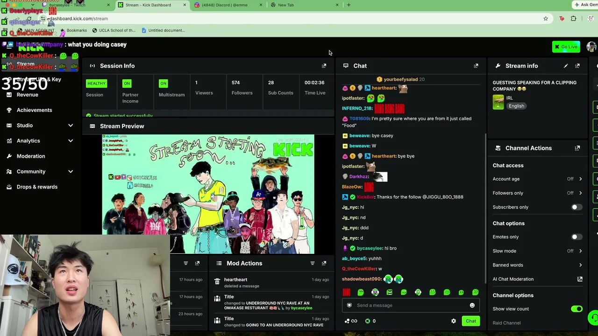The width and height of the screenshot is (598, 336).
Task: Click the Kicks balance icon
Action: click(368, 321)
